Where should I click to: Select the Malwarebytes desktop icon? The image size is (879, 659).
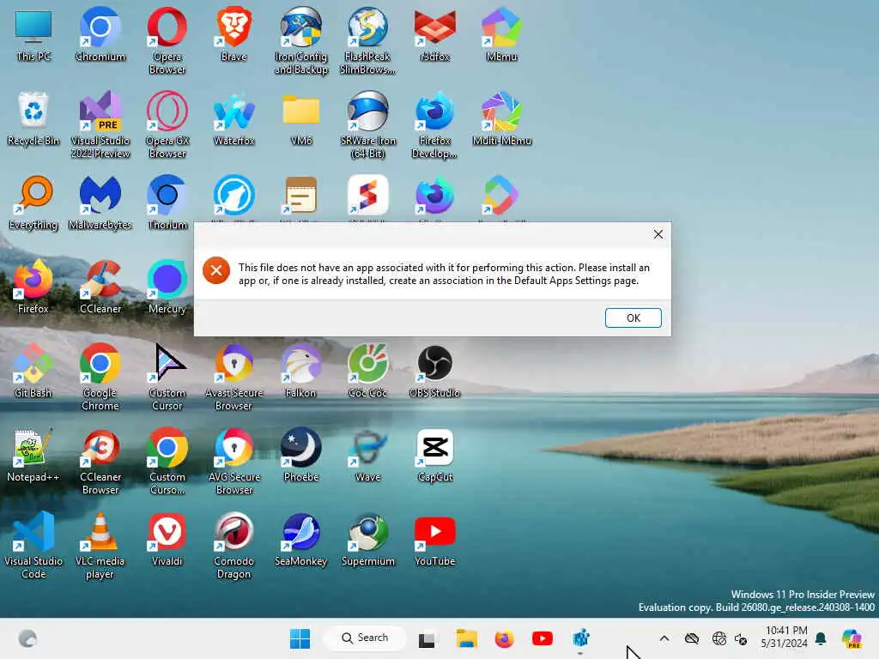[x=100, y=203]
